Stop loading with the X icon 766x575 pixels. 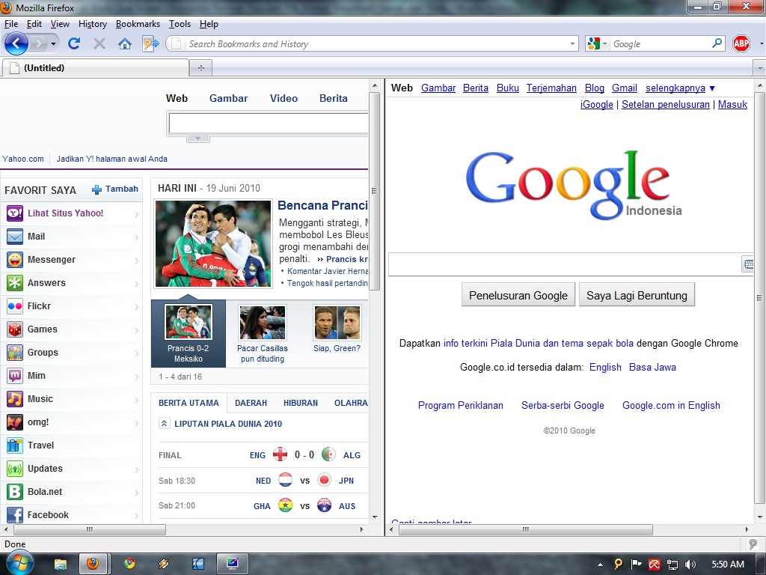click(99, 44)
